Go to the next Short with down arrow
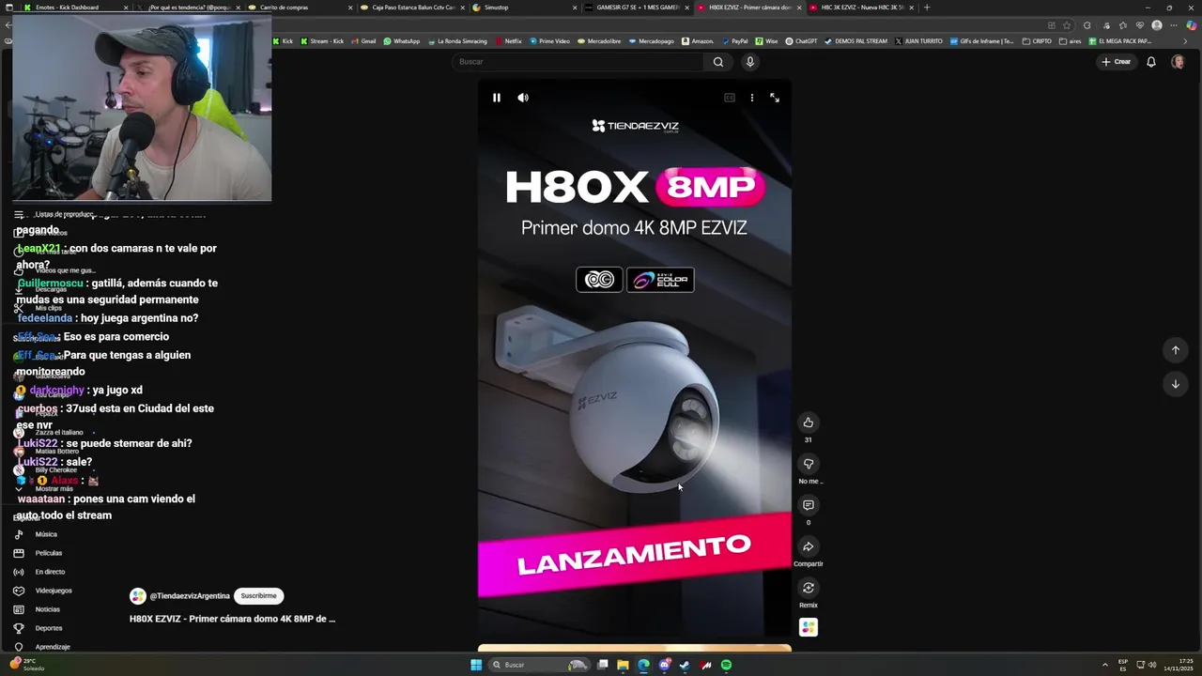1202x676 pixels. pos(1175,384)
